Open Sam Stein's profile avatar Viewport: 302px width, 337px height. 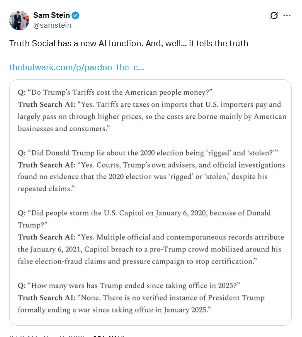(x=19, y=20)
